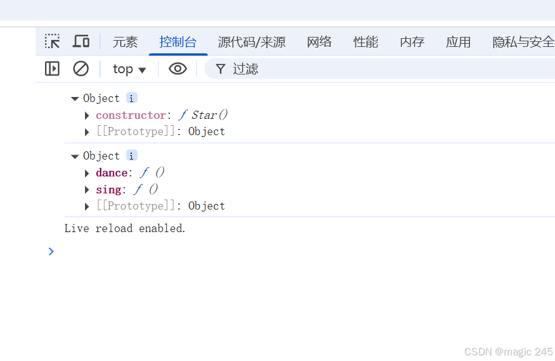Expand the sing function row
The width and height of the screenshot is (555, 361).
(x=87, y=190)
